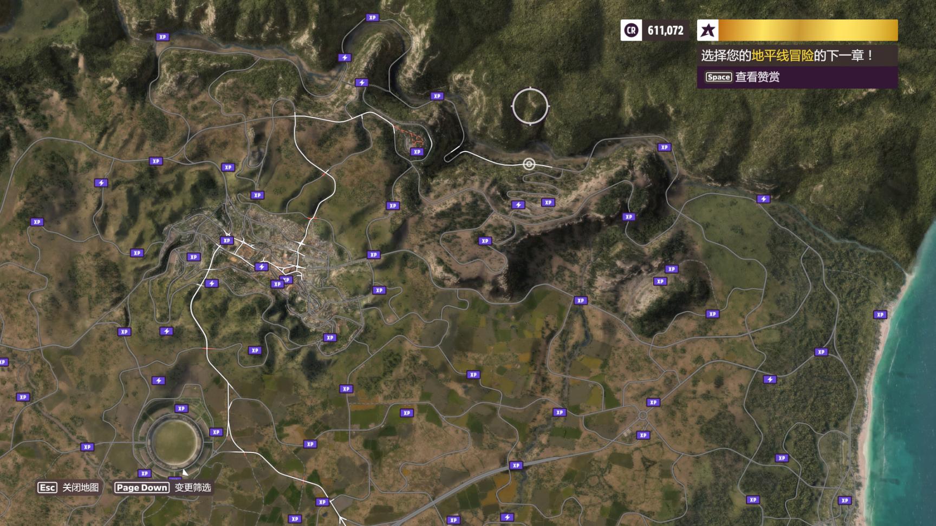Click the 地平线冒险 highlighted text

click(x=782, y=55)
